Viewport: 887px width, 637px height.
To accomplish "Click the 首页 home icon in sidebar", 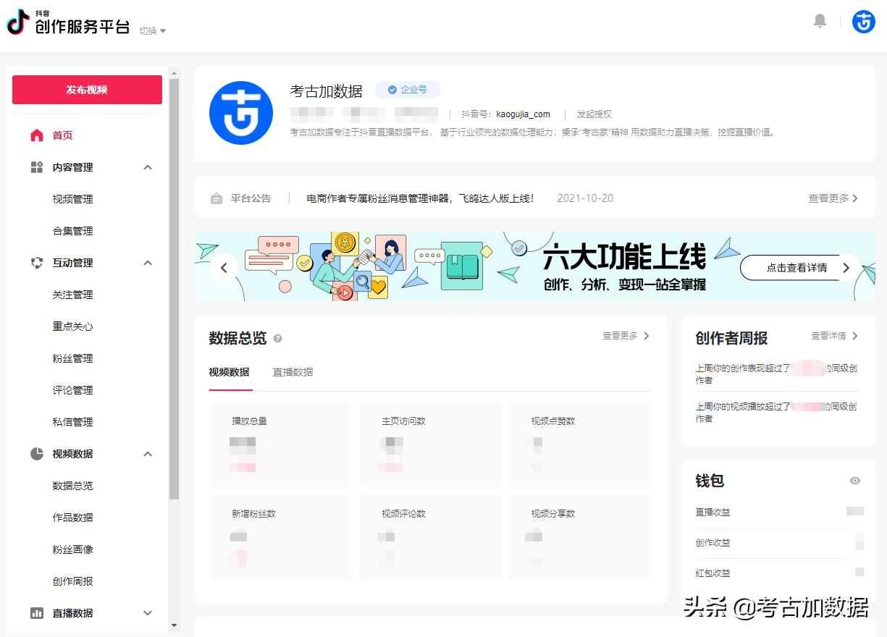I will [37, 135].
